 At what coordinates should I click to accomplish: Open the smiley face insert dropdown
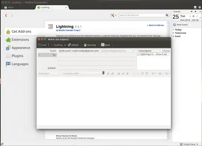(x=167, y=73)
